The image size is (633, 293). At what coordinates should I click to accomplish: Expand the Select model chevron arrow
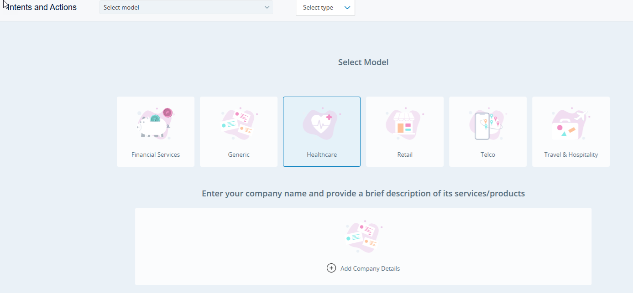coord(267,7)
